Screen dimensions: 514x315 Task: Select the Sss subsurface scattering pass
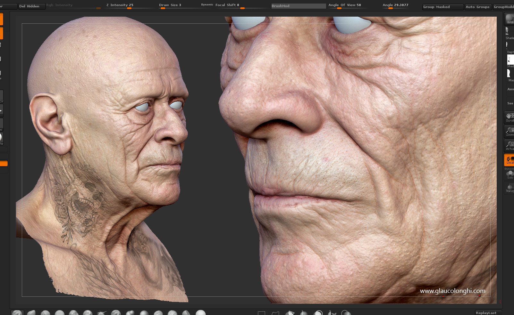[x=510, y=103]
